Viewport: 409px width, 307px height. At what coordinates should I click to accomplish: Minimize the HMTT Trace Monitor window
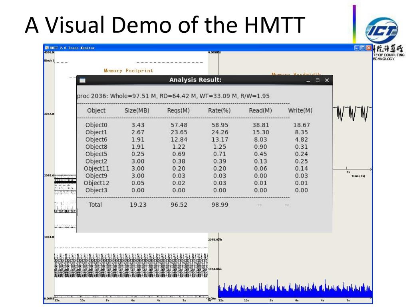[357, 48]
